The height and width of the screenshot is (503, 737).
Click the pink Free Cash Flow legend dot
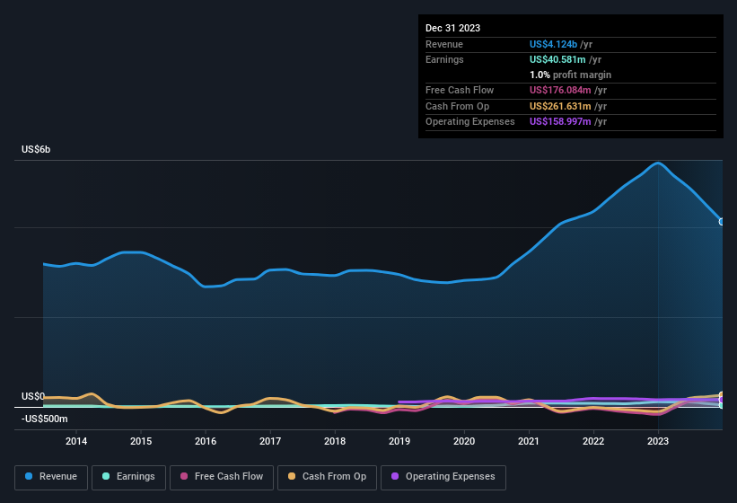[185, 476]
